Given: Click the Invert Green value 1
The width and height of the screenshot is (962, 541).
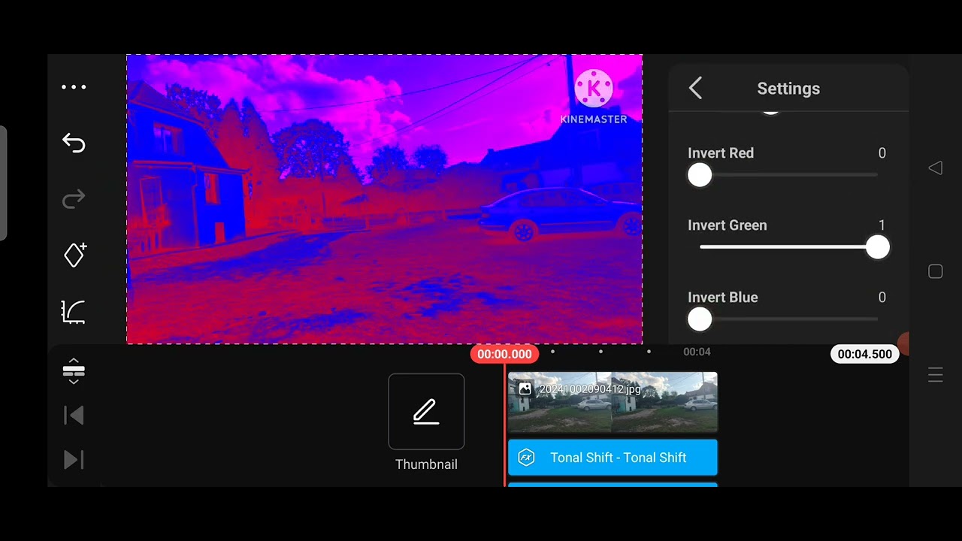Looking at the screenshot, I should coord(882,225).
